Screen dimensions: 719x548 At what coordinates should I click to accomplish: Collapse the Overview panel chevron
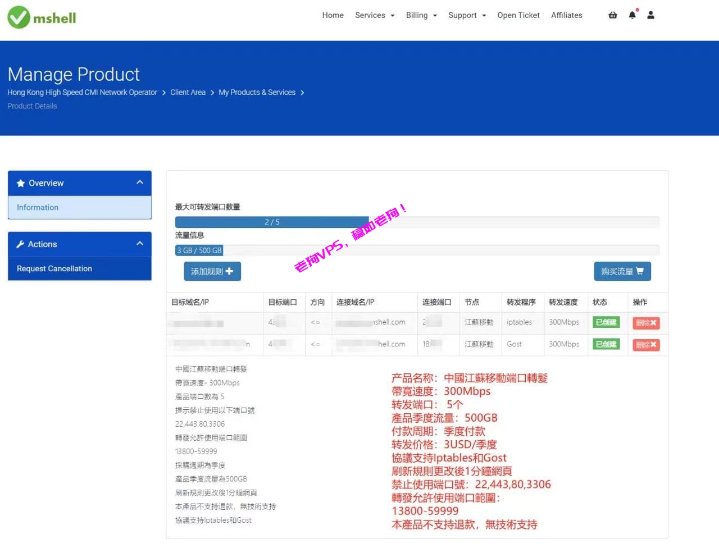(140, 182)
